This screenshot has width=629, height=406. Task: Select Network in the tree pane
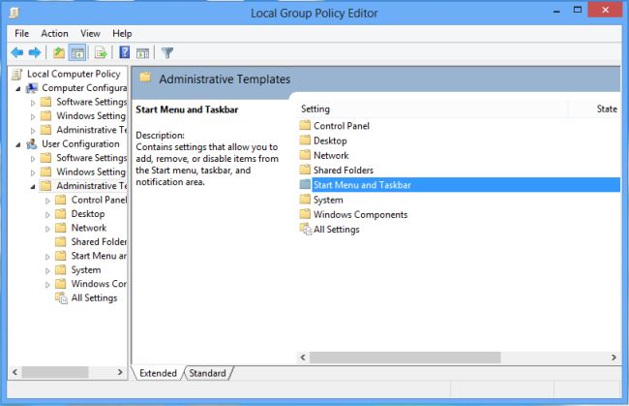tap(89, 228)
